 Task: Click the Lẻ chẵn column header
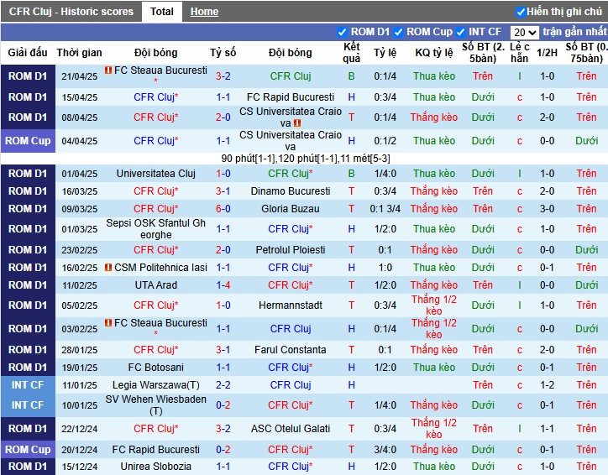[x=519, y=53]
